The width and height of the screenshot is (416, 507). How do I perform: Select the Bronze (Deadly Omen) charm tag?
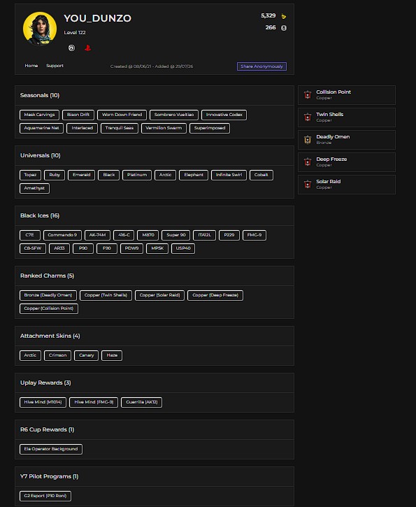(x=48, y=295)
